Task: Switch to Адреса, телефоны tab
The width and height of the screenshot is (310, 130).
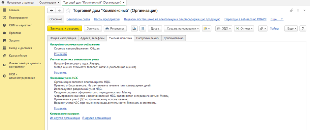Action: (92, 38)
